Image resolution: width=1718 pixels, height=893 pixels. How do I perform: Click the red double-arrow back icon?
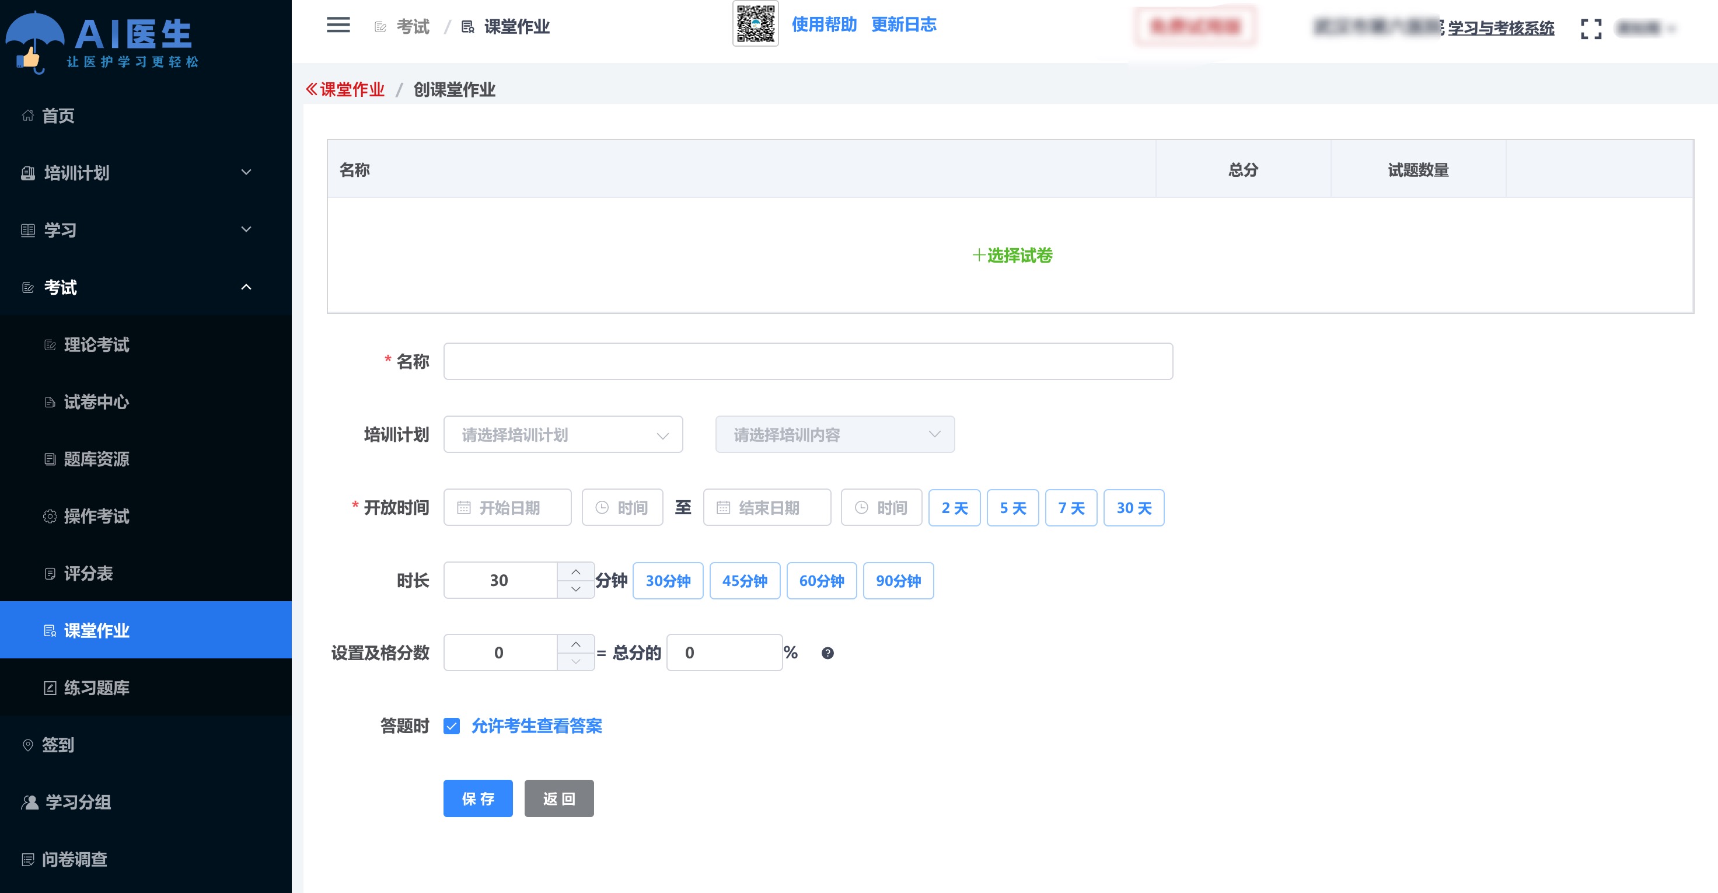point(312,89)
